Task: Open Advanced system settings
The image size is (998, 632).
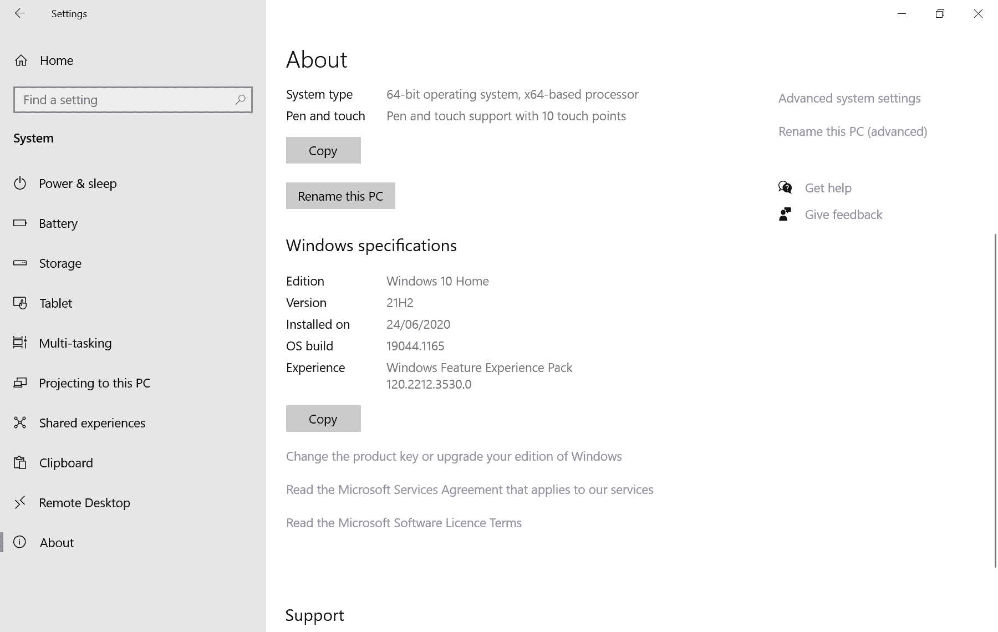Action: pyautogui.click(x=849, y=98)
